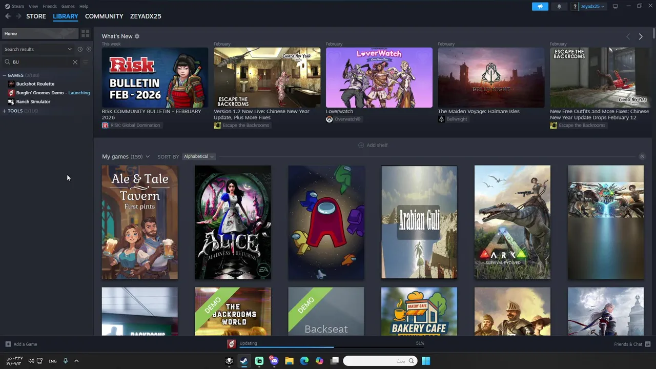Image resolution: width=656 pixels, height=369 pixels.
Task: Show hidden system tray icons chevron
Action: tap(76, 361)
